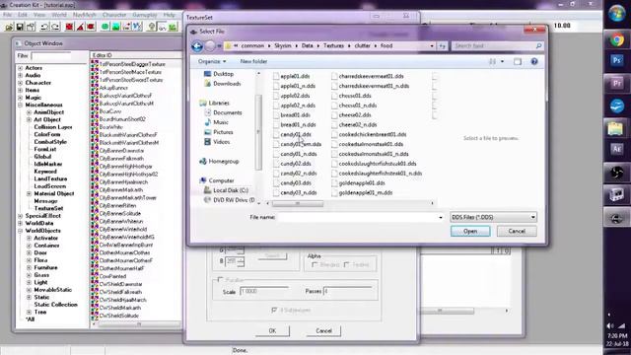Toggle the preview pane icon
This screenshot has width=631, height=355.
[x=517, y=61]
